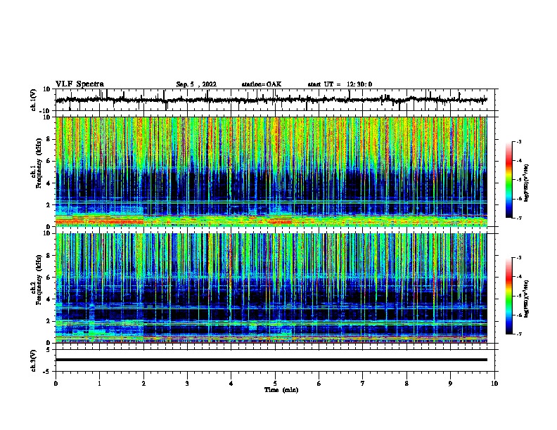The image size is (557, 430).
Task: Click the "9" tick on the time axis
Action: [x=450, y=384]
